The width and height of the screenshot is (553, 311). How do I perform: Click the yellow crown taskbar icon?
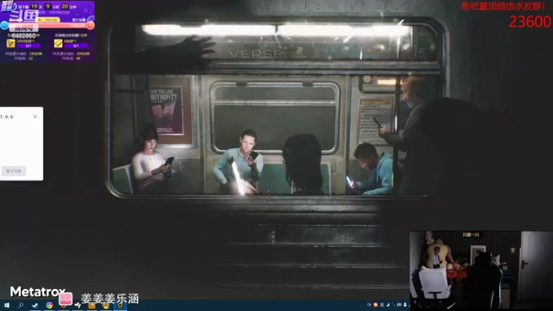106,305
